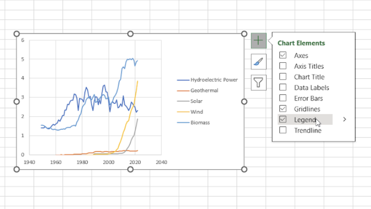The image size is (371, 209).
Task: Open the Chart Styles paintbrush button
Action: tap(259, 62)
